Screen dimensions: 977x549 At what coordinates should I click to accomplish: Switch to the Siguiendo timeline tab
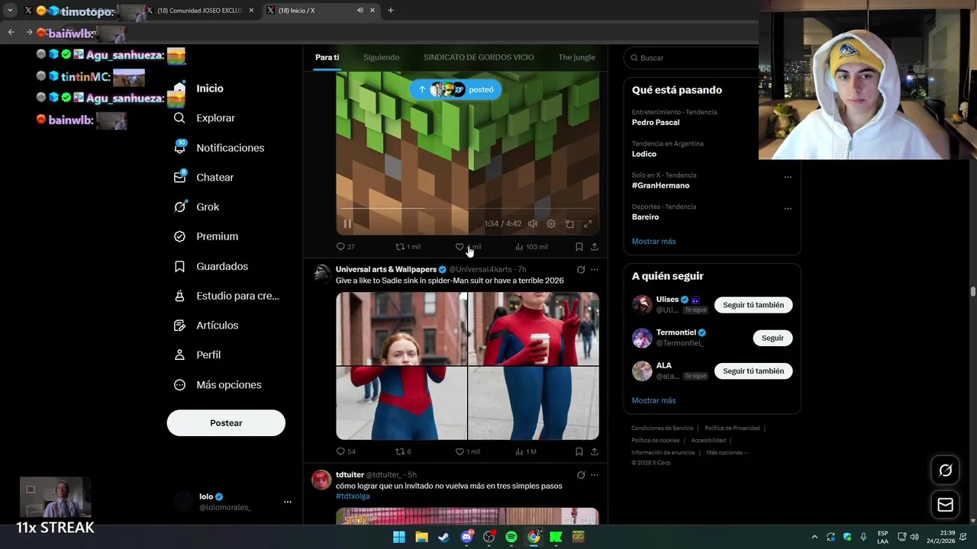pyautogui.click(x=381, y=57)
